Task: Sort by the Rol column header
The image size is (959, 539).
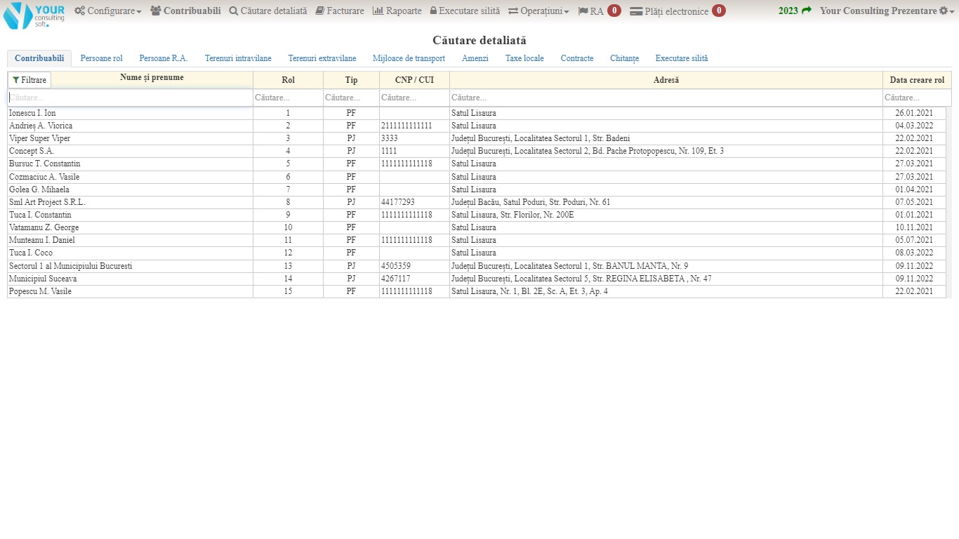Action: [x=288, y=80]
